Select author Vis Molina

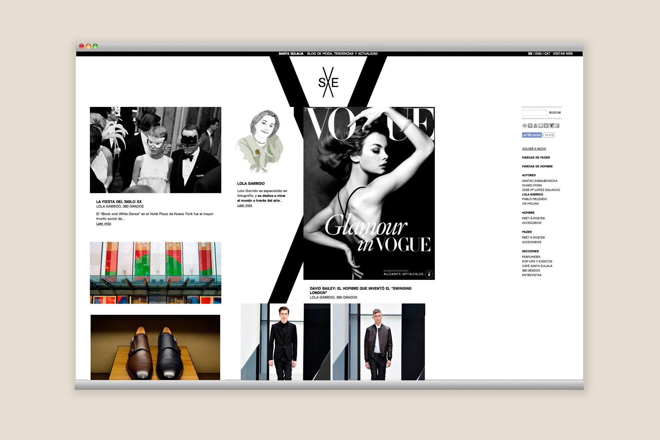coord(530,204)
